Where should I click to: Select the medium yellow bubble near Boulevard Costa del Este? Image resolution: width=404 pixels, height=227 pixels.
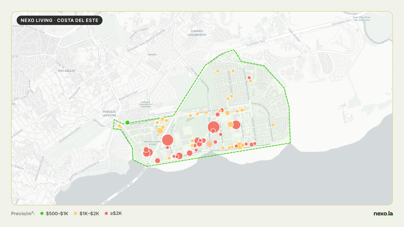pyautogui.click(x=160, y=131)
